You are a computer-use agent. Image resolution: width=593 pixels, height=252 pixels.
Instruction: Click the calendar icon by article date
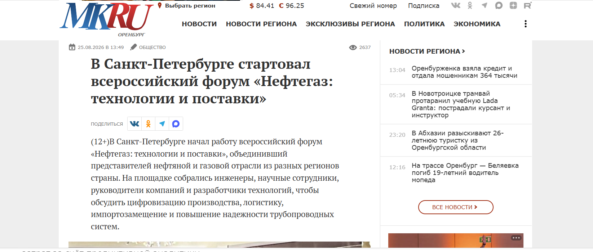[x=72, y=47]
